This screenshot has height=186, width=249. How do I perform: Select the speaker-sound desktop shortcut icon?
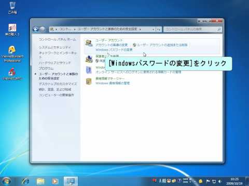[x=12, y=27]
